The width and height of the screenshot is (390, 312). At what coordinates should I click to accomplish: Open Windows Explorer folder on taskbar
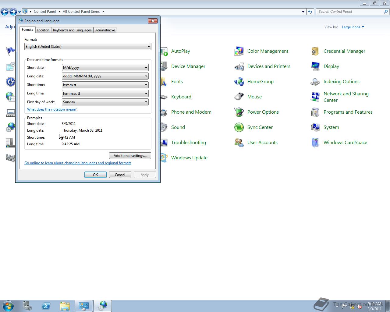[x=65, y=306]
